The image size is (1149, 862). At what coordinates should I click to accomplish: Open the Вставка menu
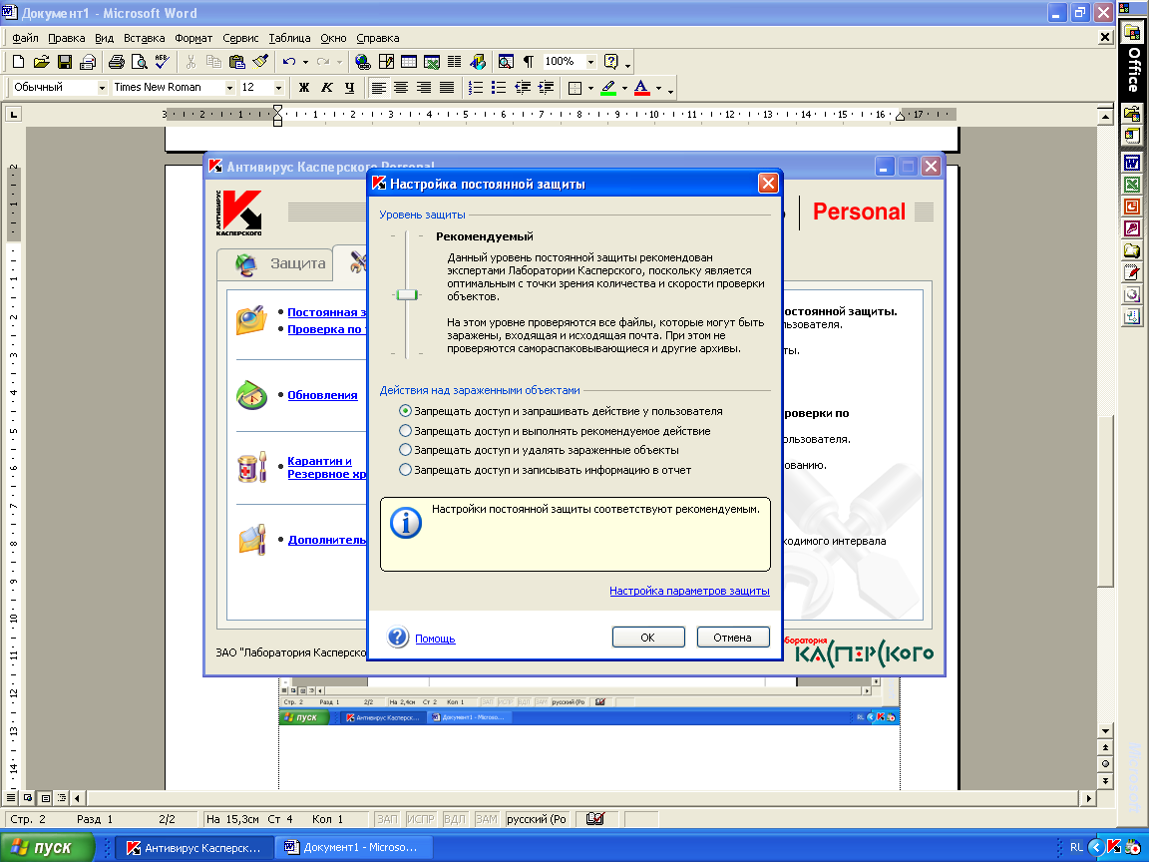coord(145,38)
